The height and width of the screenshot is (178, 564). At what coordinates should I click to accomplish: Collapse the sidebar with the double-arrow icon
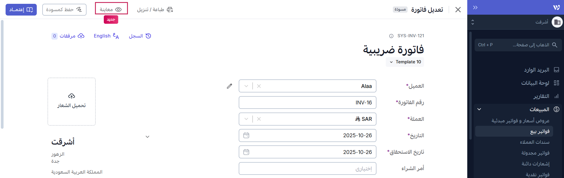coord(475,8)
